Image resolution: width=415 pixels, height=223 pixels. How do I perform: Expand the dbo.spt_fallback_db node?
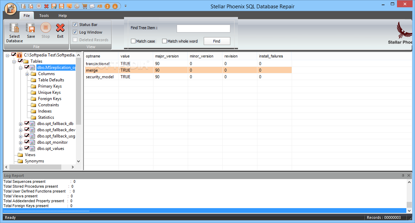20,124
